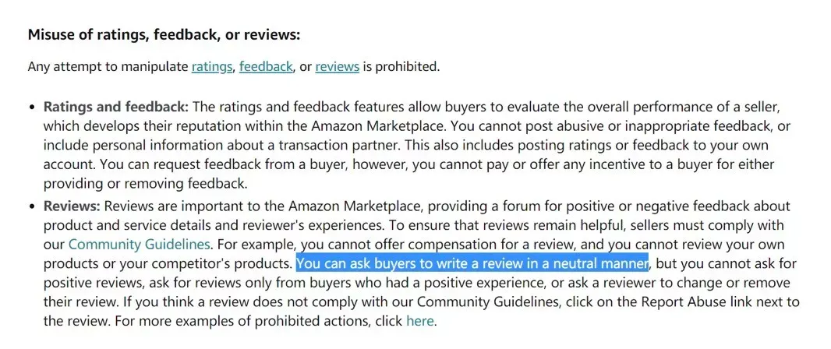Click the bullet before "Ratings and feedback"
Viewport: 831px width, 349px height.
(32, 108)
